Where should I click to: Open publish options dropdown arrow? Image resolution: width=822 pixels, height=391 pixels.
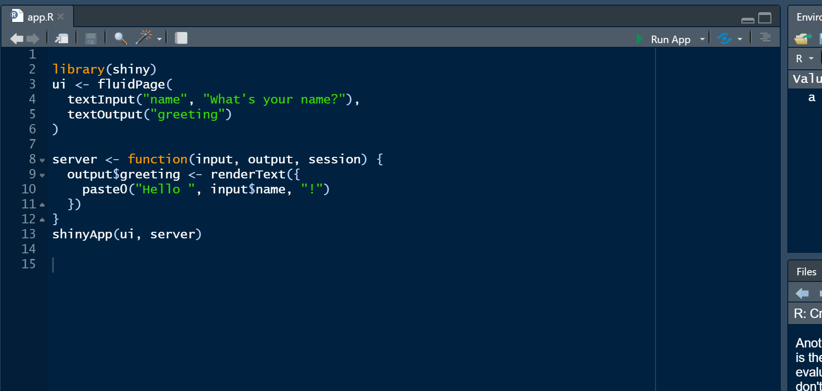740,39
